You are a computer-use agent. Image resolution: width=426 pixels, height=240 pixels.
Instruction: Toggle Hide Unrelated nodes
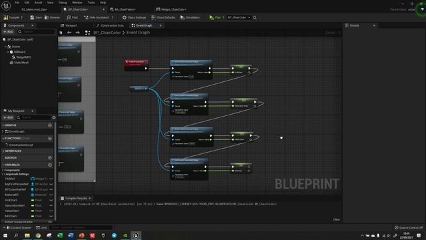coord(96,17)
